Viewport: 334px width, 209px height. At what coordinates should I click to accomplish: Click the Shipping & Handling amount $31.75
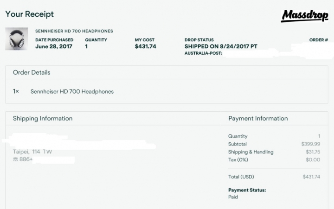point(313,152)
